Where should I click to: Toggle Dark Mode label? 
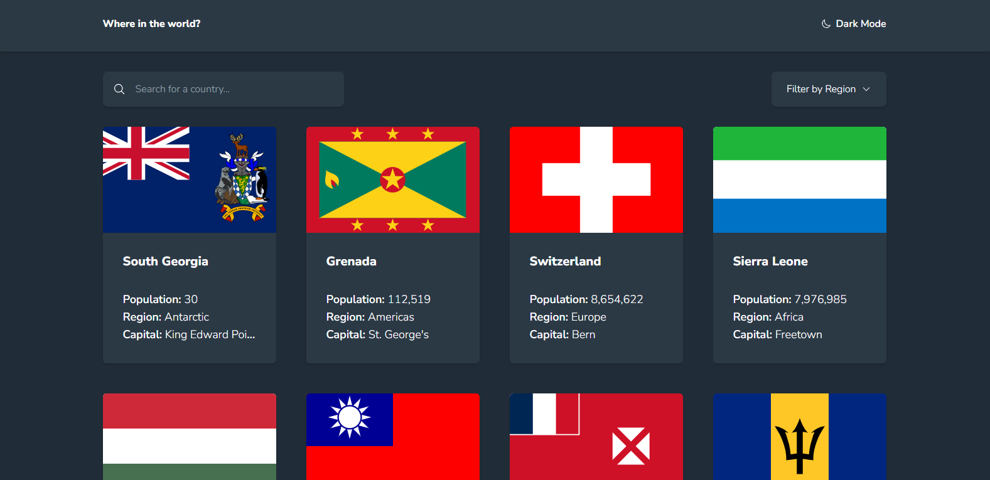861,24
